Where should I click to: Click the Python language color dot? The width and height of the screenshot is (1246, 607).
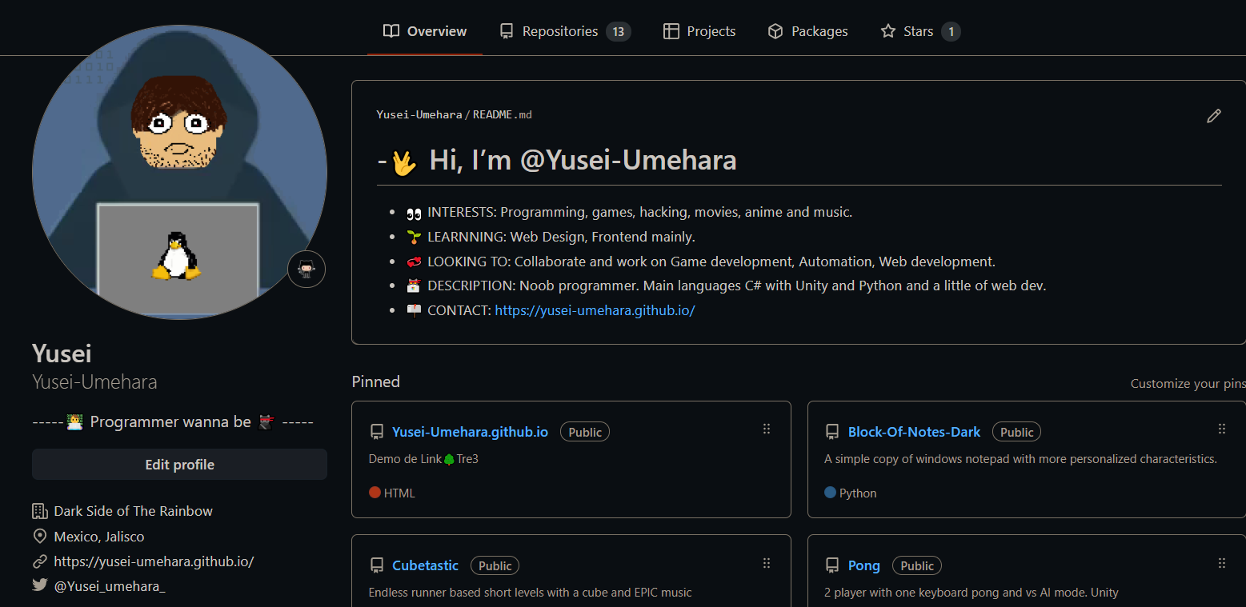830,493
